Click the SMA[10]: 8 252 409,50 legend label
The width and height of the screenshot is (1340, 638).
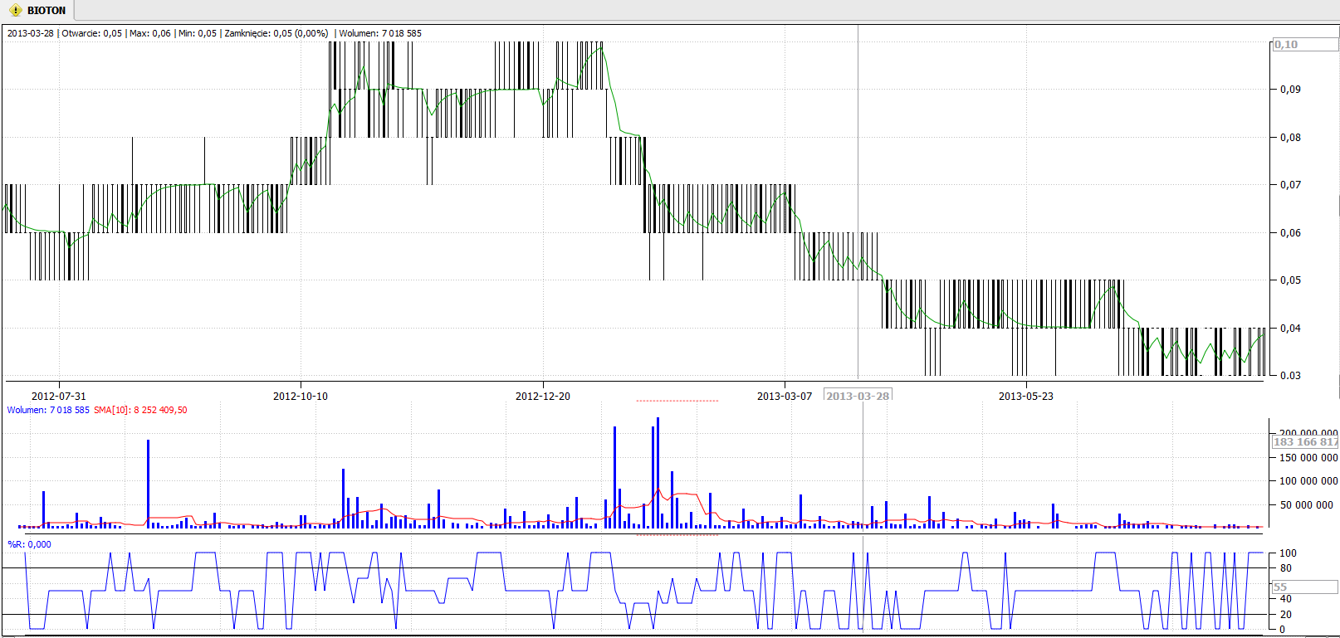(x=140, y=410)
